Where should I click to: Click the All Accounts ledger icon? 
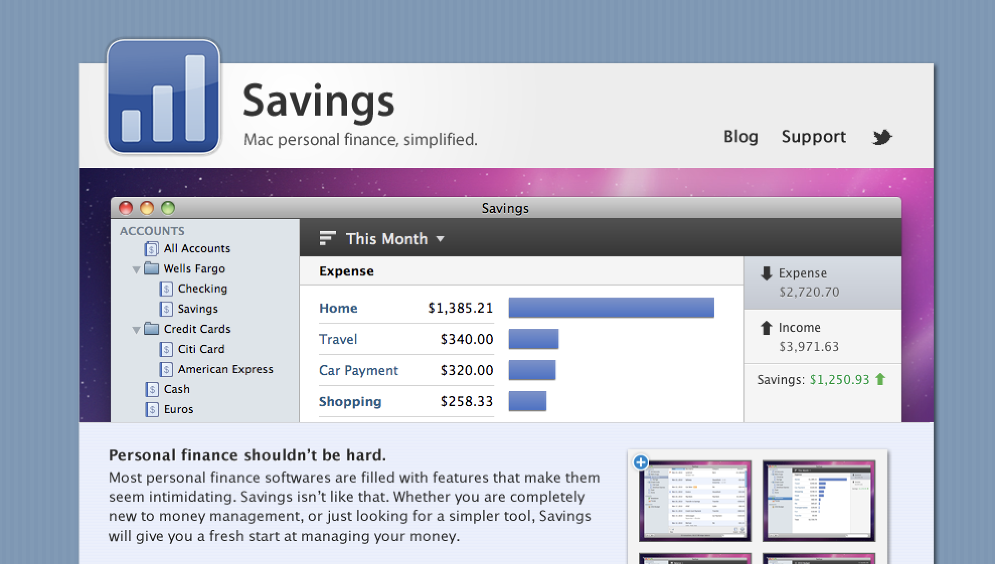pos(151,248)
